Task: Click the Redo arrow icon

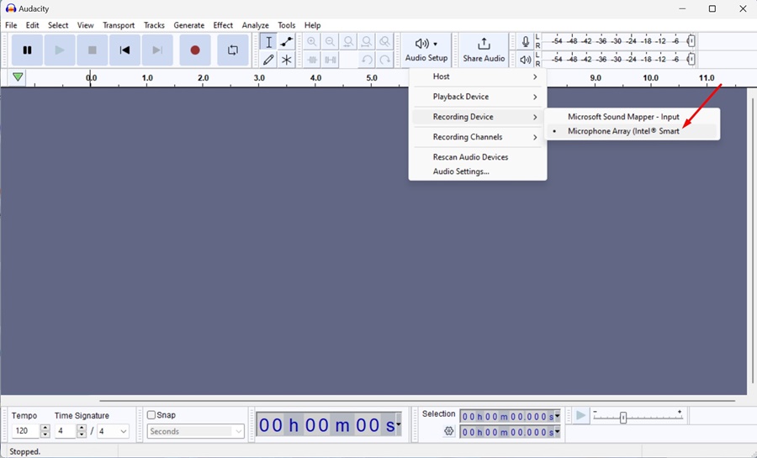Action: [x=384, y=60]
